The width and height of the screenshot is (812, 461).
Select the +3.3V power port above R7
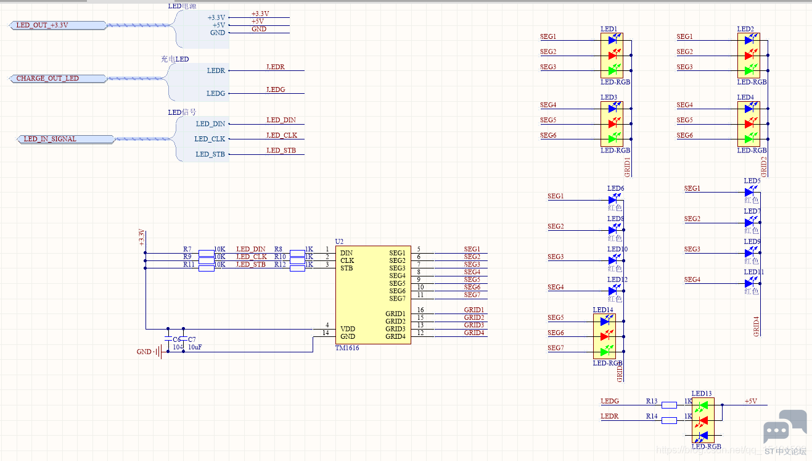click(x=142, y=238)
